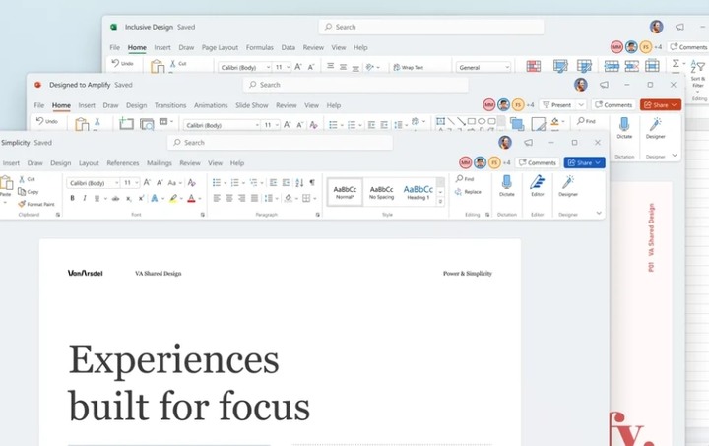Click the Comments button in PowerPoint
The height and width of the screenshot is (446, 709).
613,104
